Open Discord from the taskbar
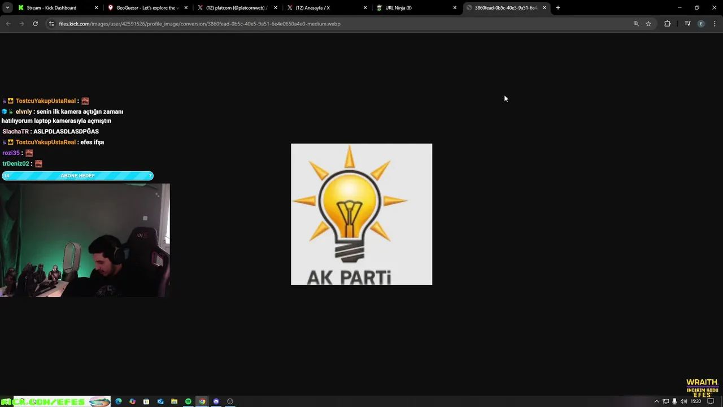 coord(216,401)
